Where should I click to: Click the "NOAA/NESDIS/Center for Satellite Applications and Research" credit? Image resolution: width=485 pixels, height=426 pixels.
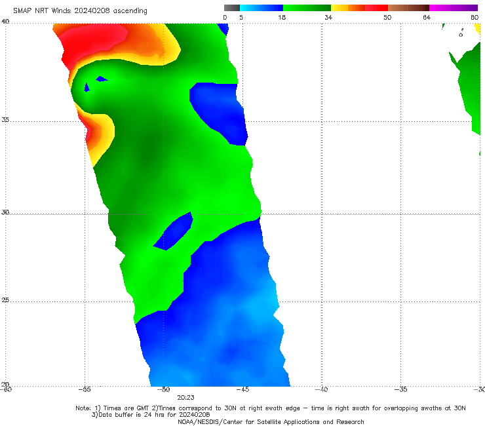pos(271,422)
